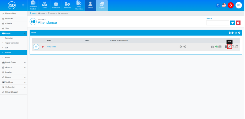
Task: Toggle the hamburger sidebar menu
Action: 23,5
